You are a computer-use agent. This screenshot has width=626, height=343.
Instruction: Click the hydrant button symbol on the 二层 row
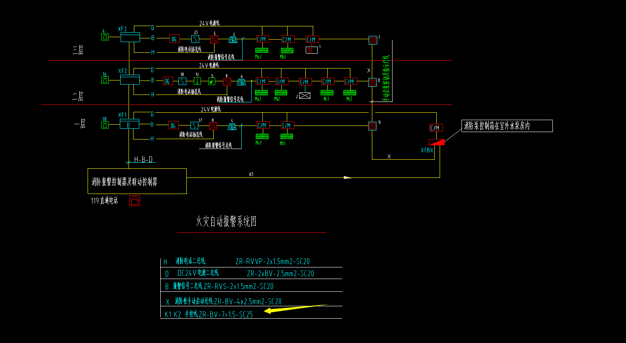(373, 82)
